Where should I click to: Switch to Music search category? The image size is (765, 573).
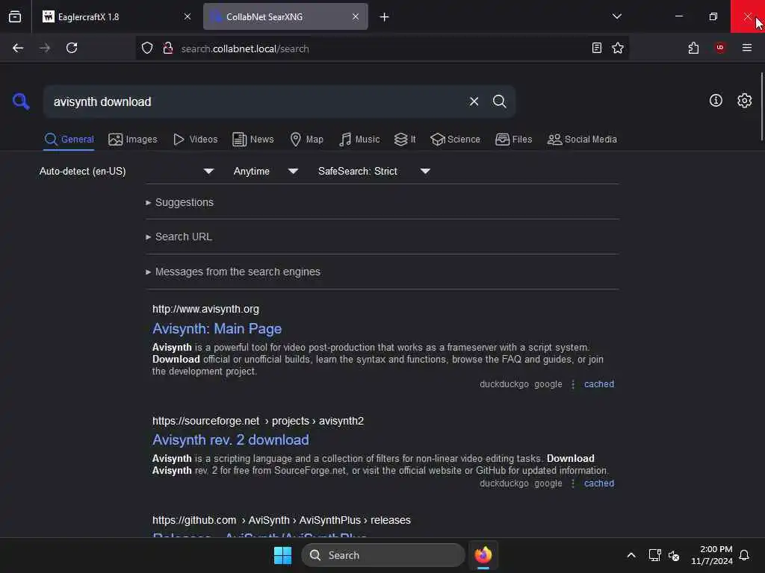coord(359,140)
